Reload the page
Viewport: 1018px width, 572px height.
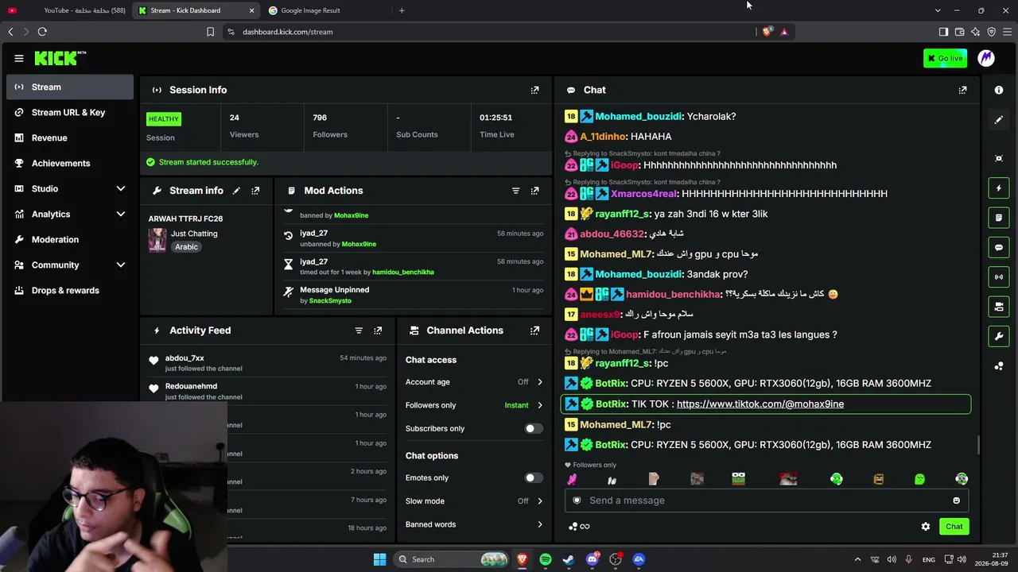pos(42,32)
